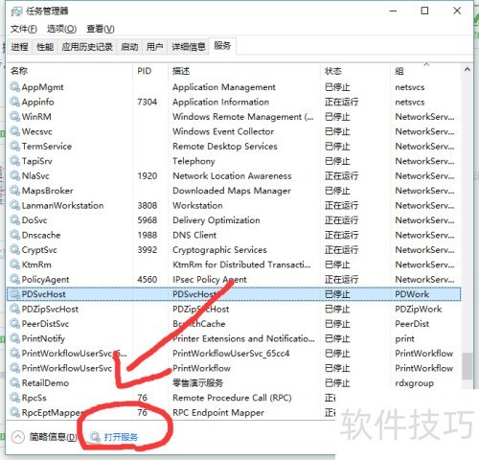Click the PDZipWork group cell

(419, 309)
